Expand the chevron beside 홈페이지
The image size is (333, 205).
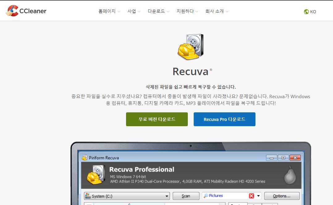point(119,12)
